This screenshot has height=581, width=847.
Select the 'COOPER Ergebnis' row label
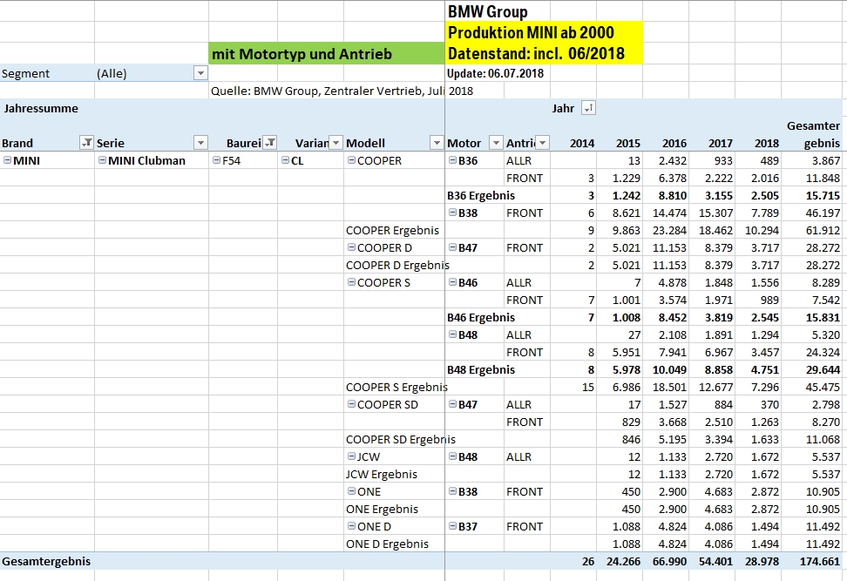click(393, 230)
